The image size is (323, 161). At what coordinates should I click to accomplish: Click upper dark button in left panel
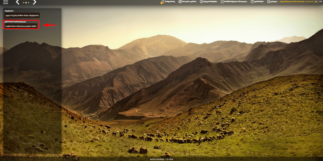tap(22, 15)
